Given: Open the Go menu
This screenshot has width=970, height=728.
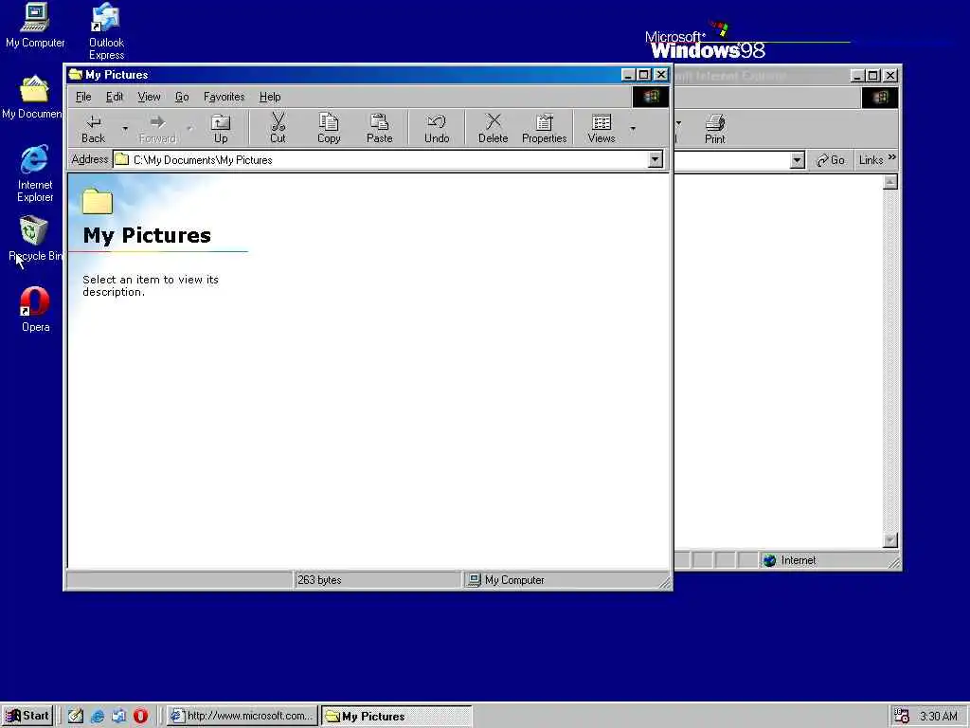Looking at the screenshot, I should click(182, 97).
